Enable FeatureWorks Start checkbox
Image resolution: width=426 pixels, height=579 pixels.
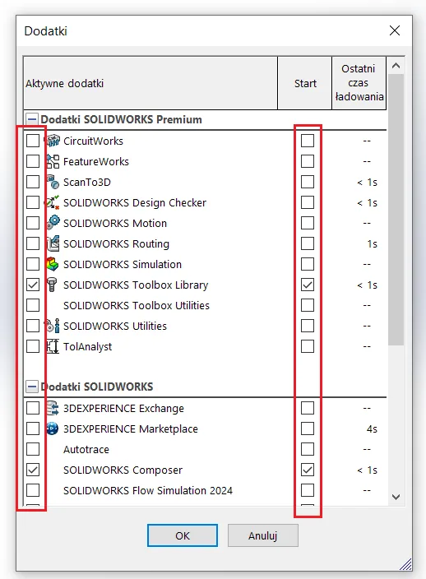pos(308,161)
